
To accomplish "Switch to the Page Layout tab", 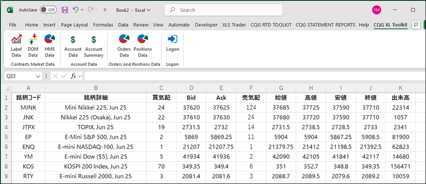I will click(74, 25).
